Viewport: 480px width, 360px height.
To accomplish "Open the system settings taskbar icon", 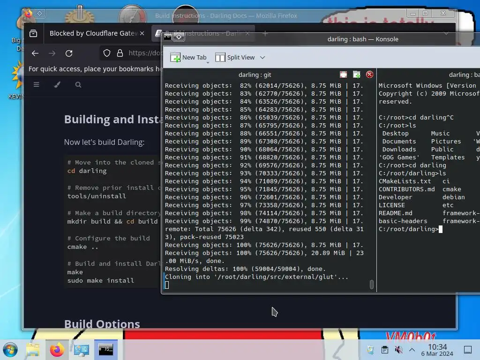I will click(82, 350).
